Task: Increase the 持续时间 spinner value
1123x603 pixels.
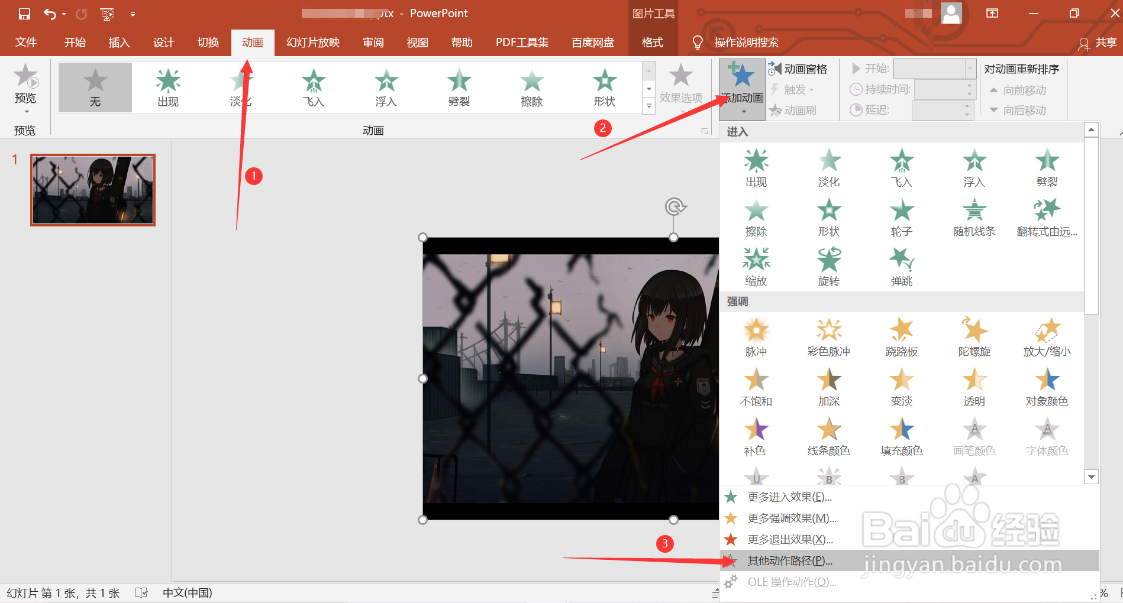Action: 969,86
